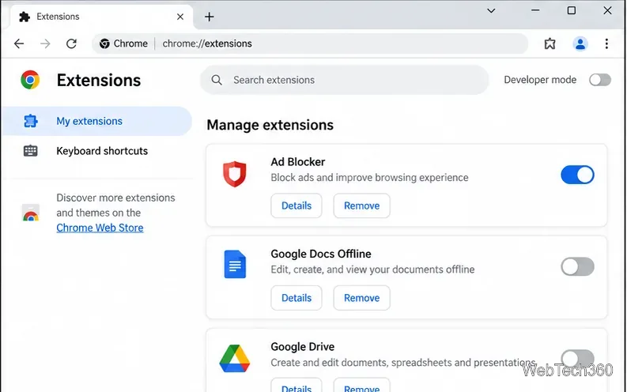
Task: Open the Chrome Web Store link
Action: click(100, 228)
